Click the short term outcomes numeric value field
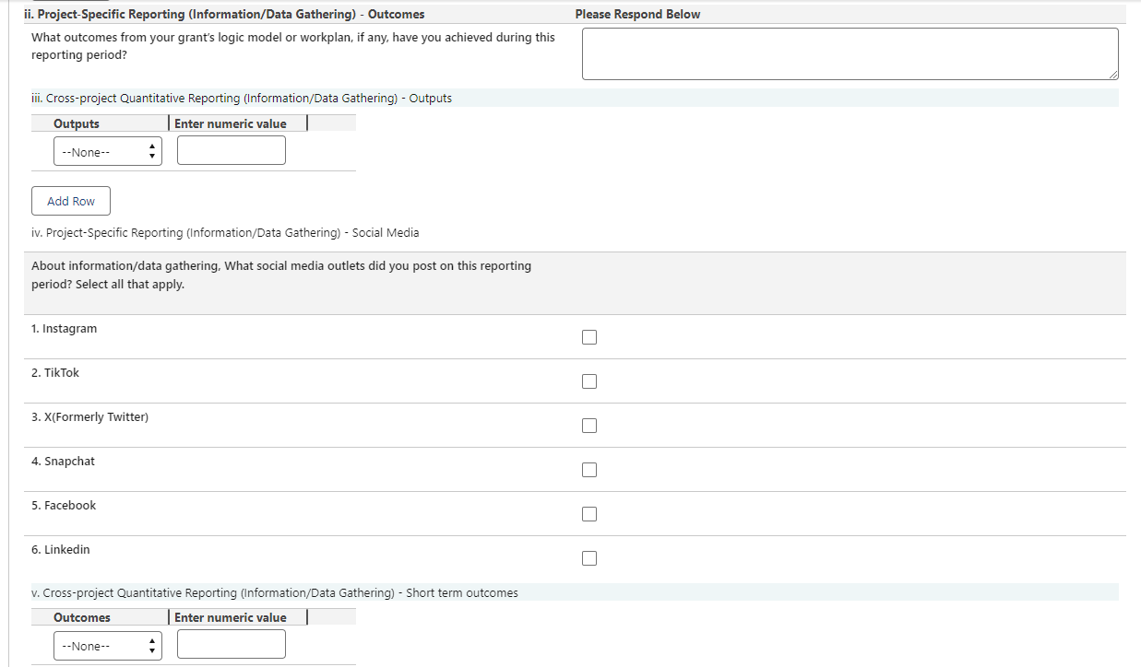Screen dimensions: 1141x667 click(232, 644)
